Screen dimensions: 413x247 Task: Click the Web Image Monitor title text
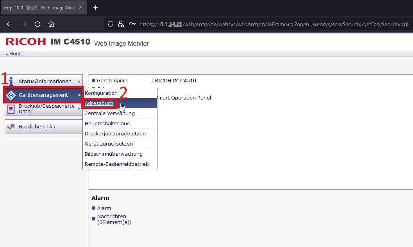tap(122, 43)
